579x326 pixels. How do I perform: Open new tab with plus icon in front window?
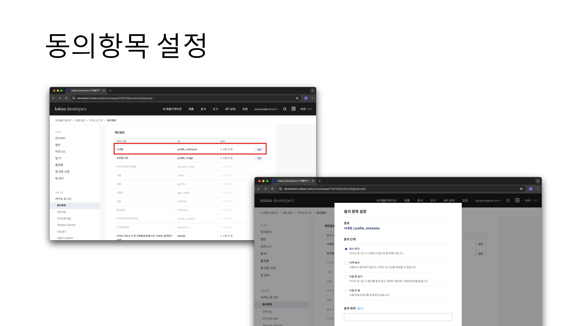point(320,181)
